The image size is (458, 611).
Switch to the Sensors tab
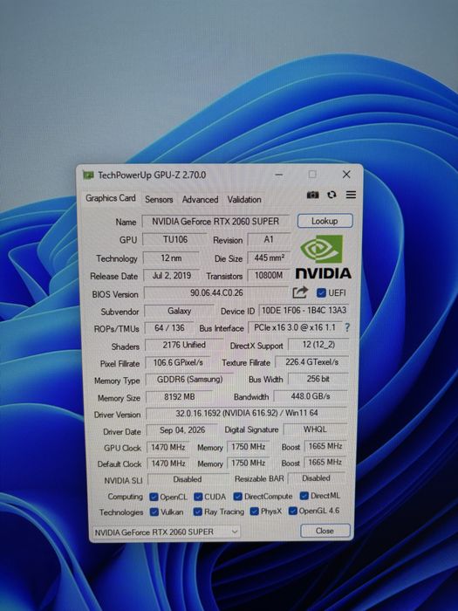(159, 200)
